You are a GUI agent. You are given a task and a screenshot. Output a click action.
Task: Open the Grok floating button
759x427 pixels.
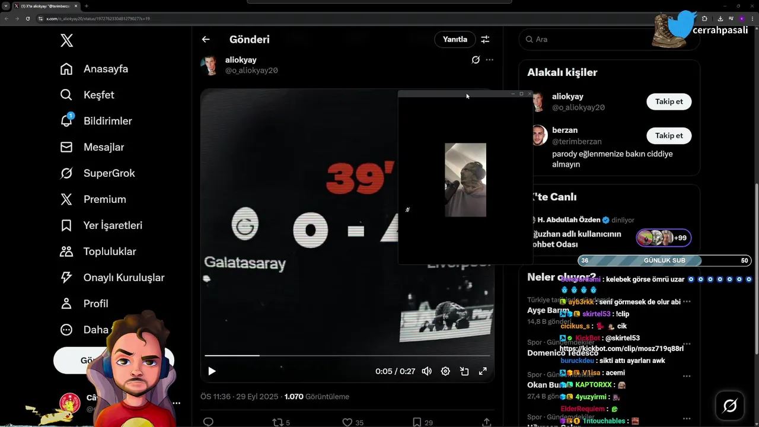pyautogui.click(x=730, y=406)
